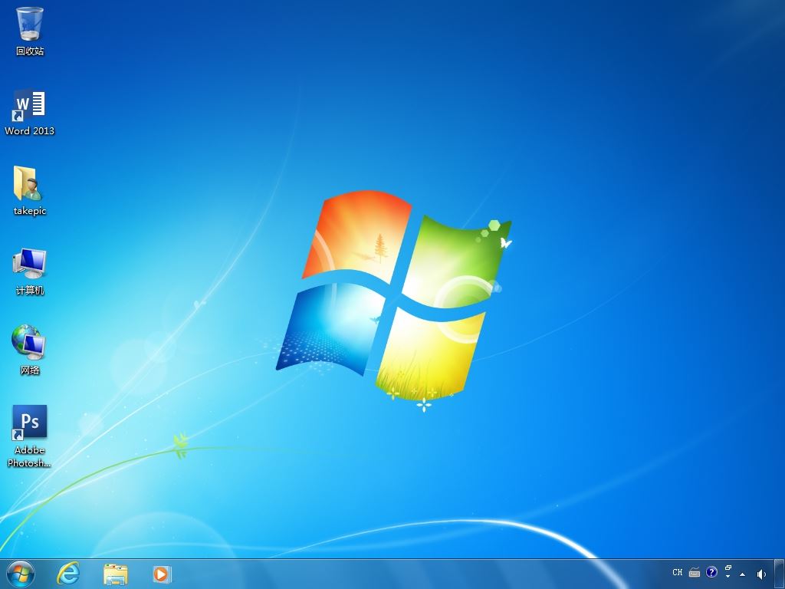The height and width of the screenshot is (589, 785).
Task: Click the '网络' label text
Action: (x=30, y=370)
